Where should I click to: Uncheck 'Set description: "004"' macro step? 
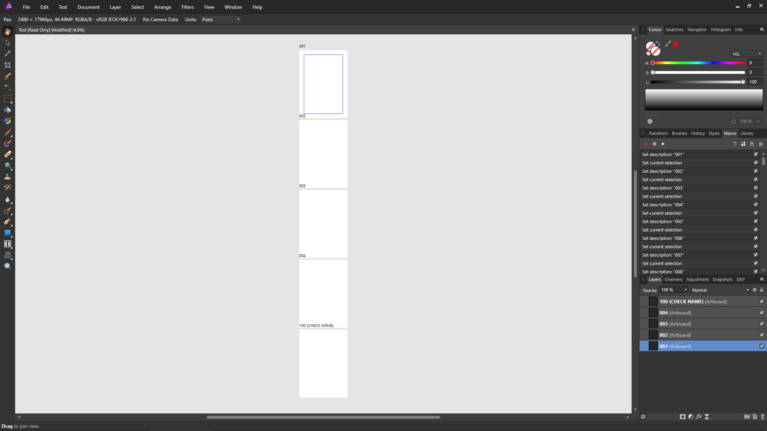coord(756,205)
